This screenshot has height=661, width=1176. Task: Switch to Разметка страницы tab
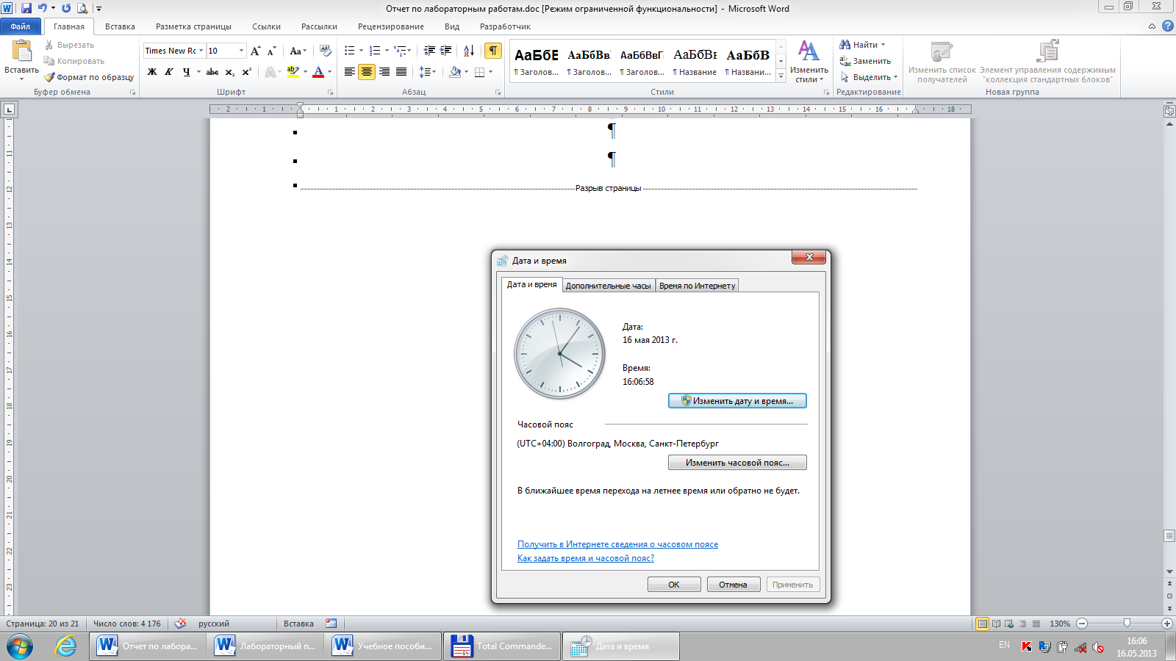pos(193,26)
